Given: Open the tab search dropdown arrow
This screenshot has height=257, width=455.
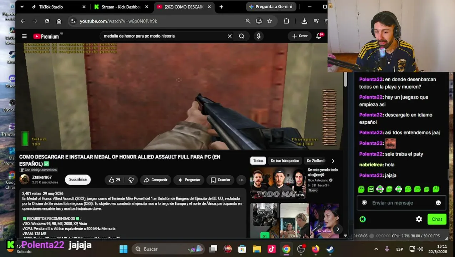Looking at the screenshot, I should click(x=22, y=7).
